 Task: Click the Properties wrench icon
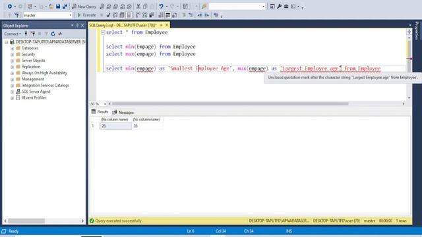(280, 6)
